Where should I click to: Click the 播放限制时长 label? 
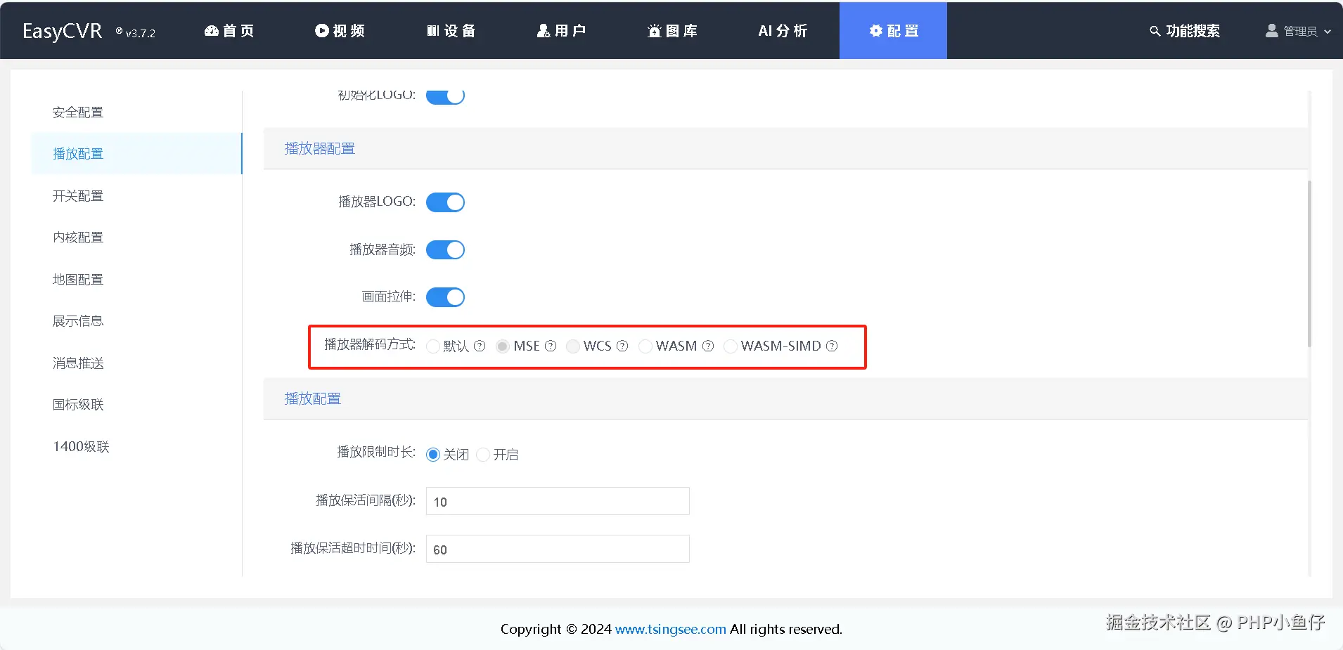tap(376, 452)
